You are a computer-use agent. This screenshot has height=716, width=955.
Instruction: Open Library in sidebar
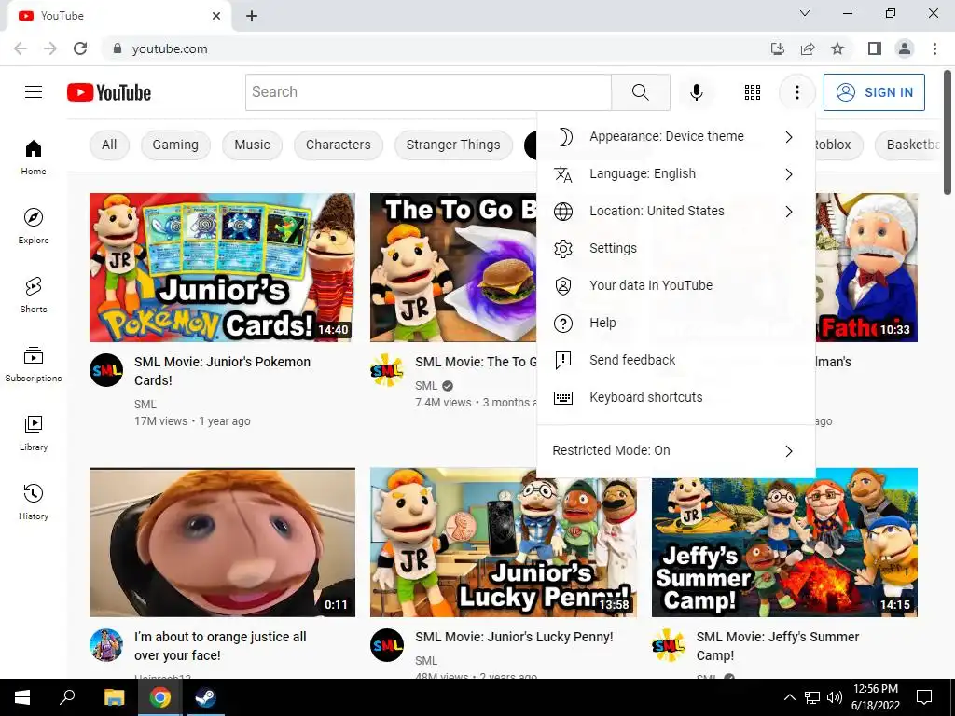[34, 433]
